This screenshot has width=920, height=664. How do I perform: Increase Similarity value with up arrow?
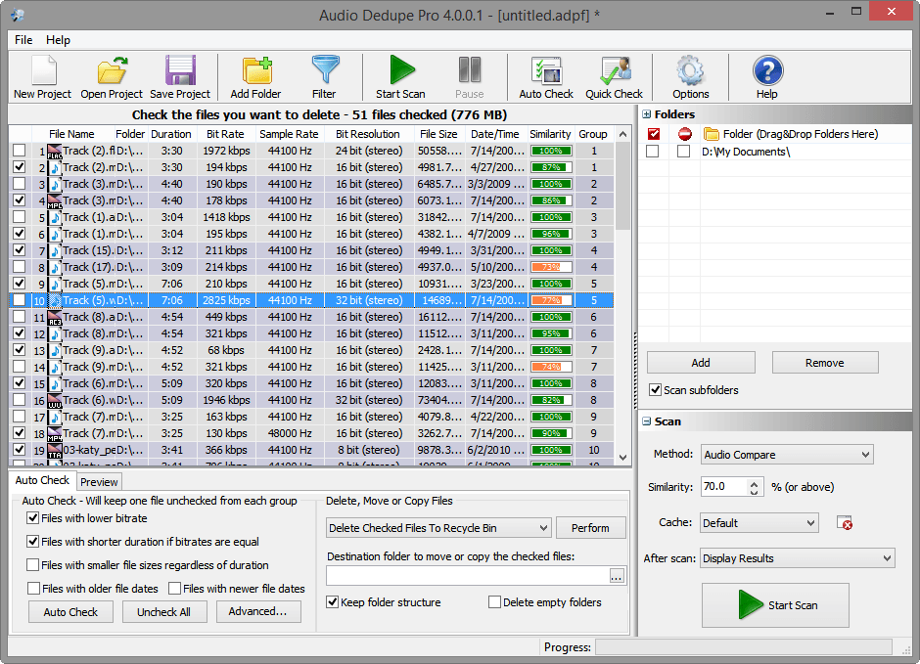click(x=755, y=482)
